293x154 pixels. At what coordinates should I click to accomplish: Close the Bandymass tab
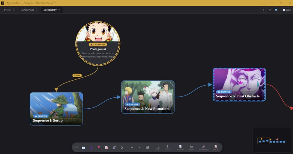[36, 10]
